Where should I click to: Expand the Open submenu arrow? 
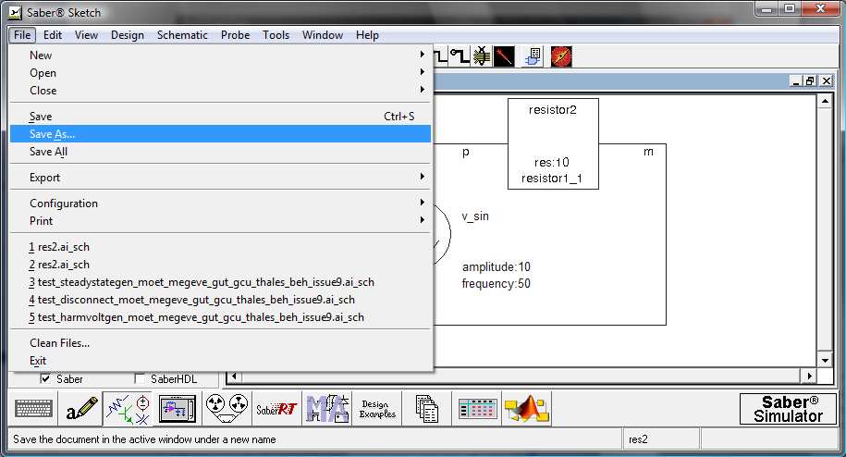point(422,72)
